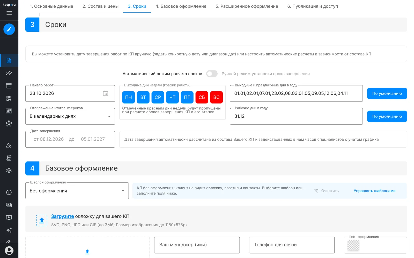
Task: Go to tab 5. Расширенное оформление
Action: coord(247,6)
